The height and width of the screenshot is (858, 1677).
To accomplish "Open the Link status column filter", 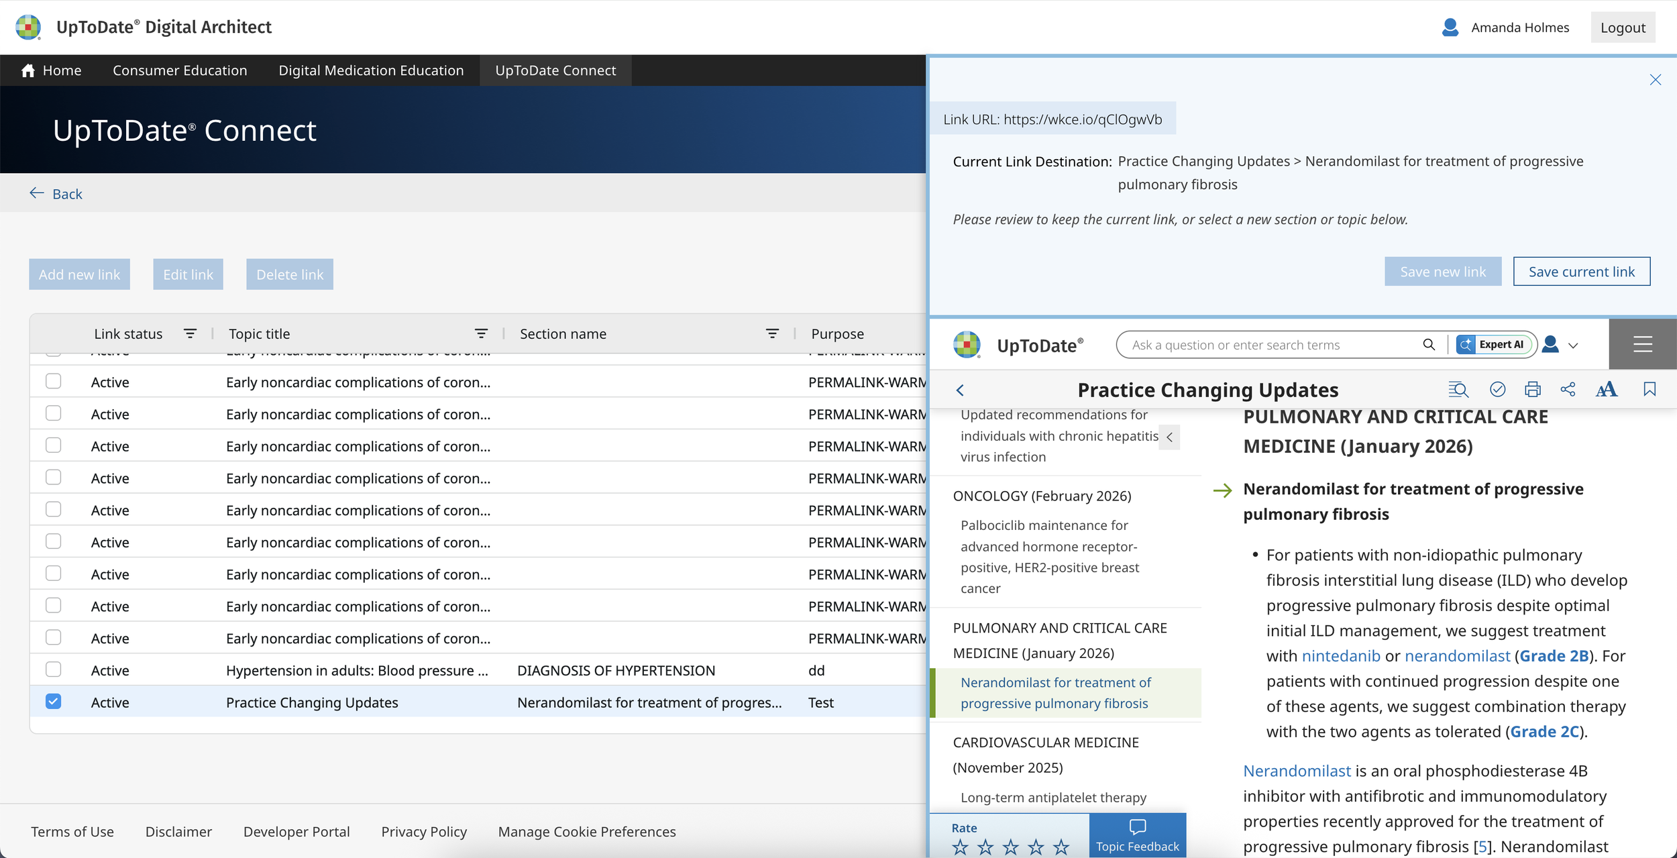I will tap(190, 333).
